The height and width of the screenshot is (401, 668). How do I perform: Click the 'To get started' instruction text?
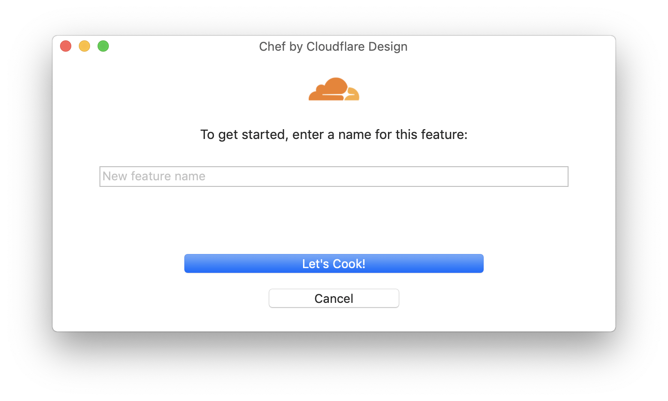[x=334, y=135]
